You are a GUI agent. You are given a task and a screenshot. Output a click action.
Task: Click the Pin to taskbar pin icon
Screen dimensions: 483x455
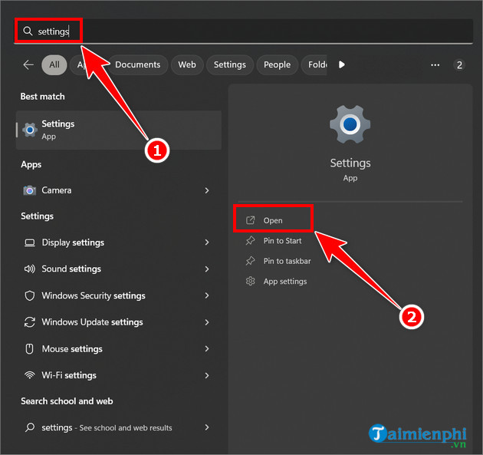250,261
